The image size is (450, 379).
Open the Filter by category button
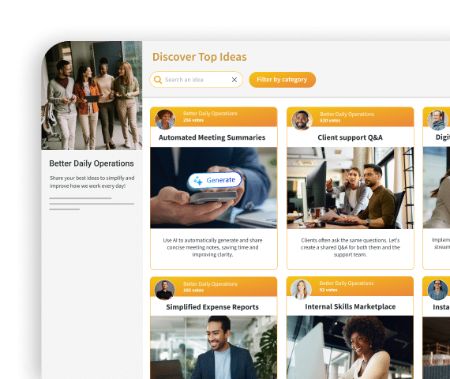(282, 80)
